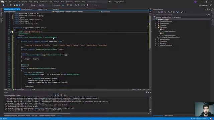Click the Refresh browser toolbar icon
The image size is (214, 120).
pos(63,5)
